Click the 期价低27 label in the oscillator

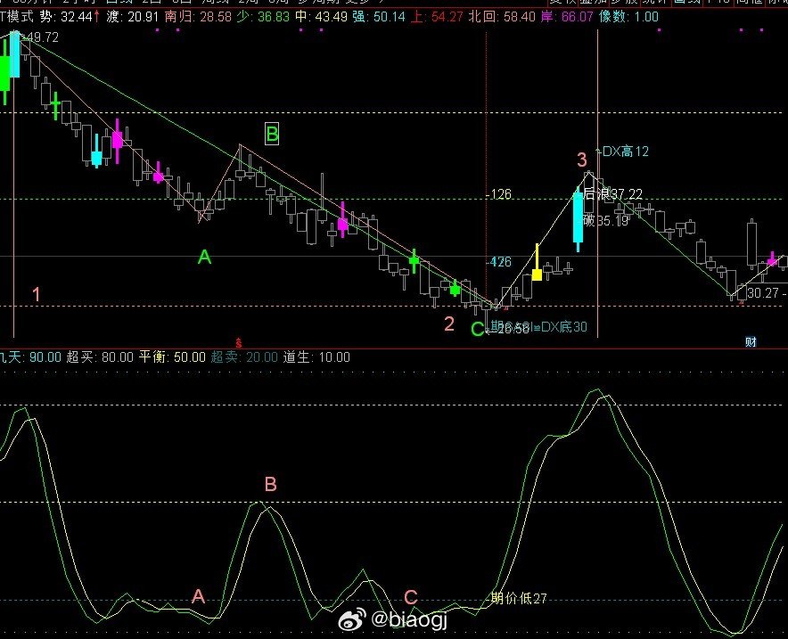click(518, 598)
